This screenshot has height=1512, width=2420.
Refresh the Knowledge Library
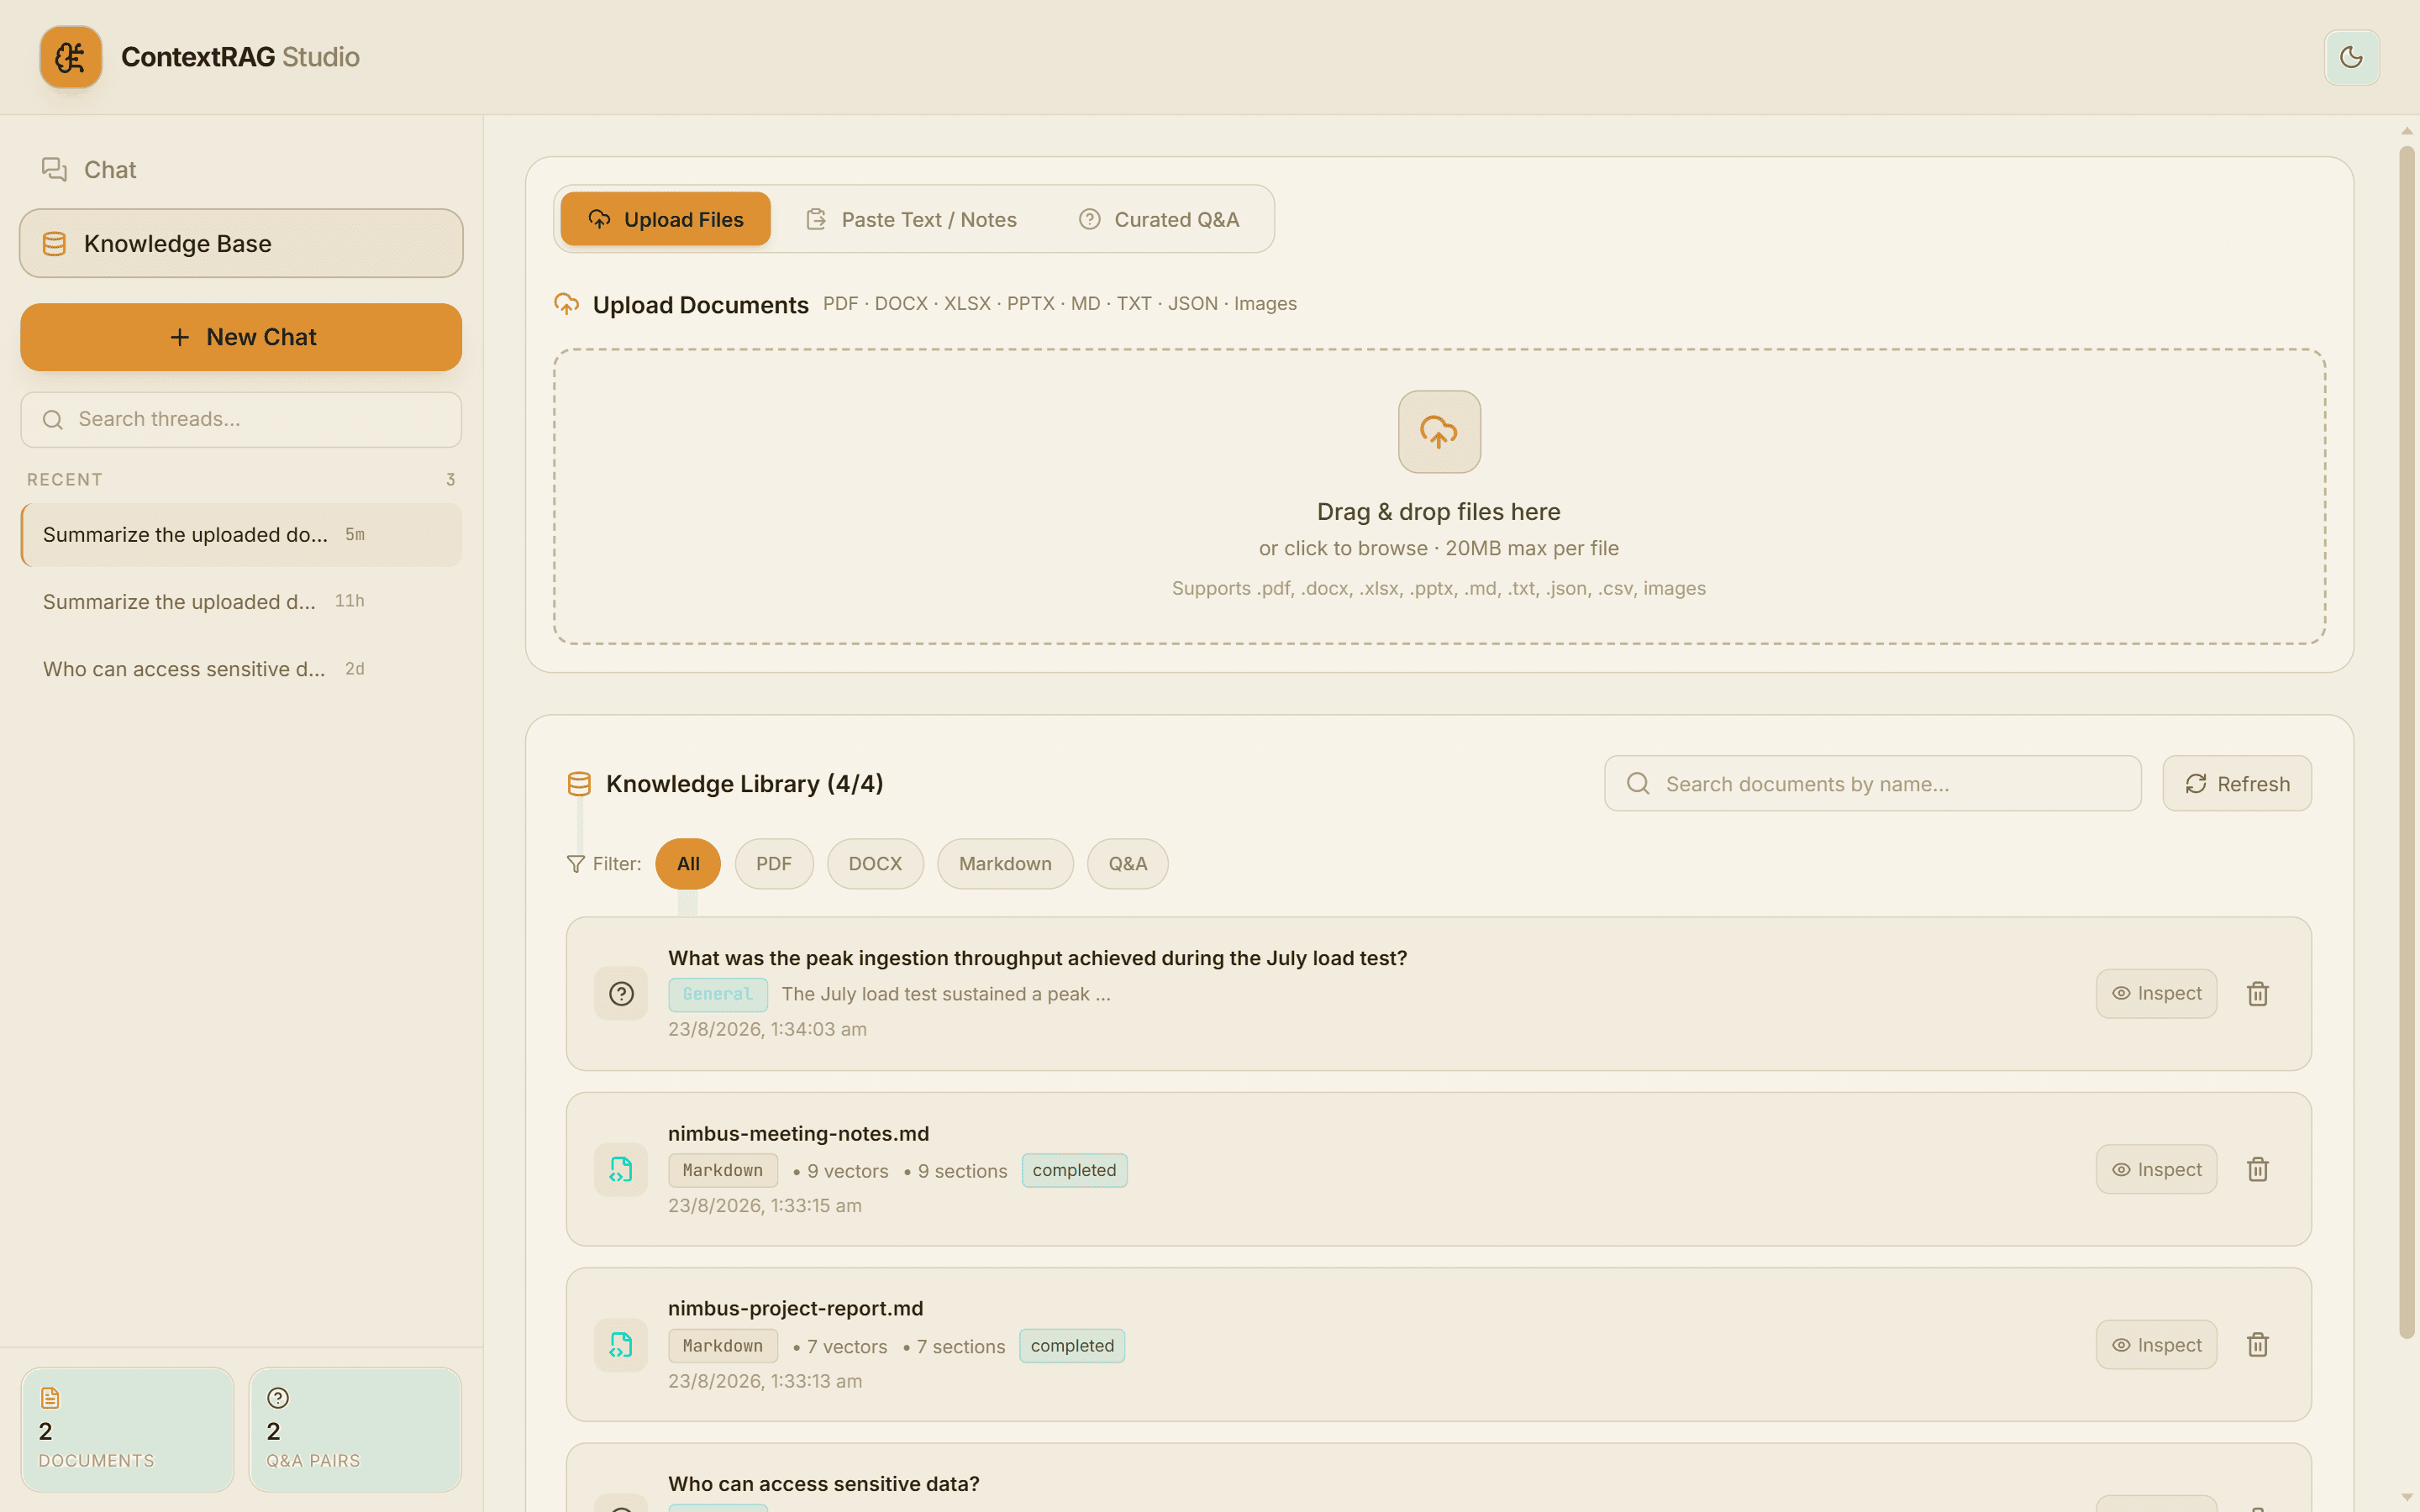pyautogui.click(x=2236, y=783)
